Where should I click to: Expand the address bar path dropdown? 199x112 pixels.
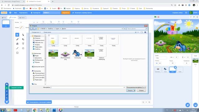pos(122,29)
